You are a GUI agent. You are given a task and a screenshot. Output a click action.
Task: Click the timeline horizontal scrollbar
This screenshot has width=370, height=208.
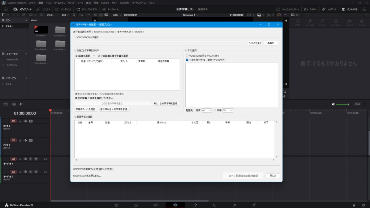point(130,201)
